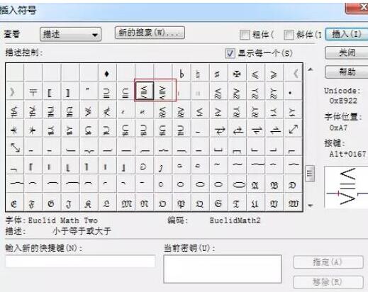This screenshot has width=368, height=292.
Task: Click the font position value 0xA7
Action: tap(338, 128)
